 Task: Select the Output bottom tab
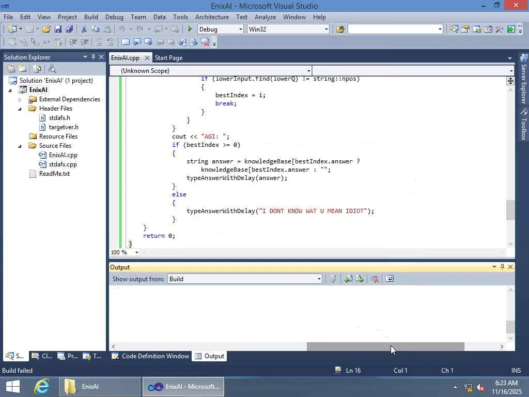210,356
